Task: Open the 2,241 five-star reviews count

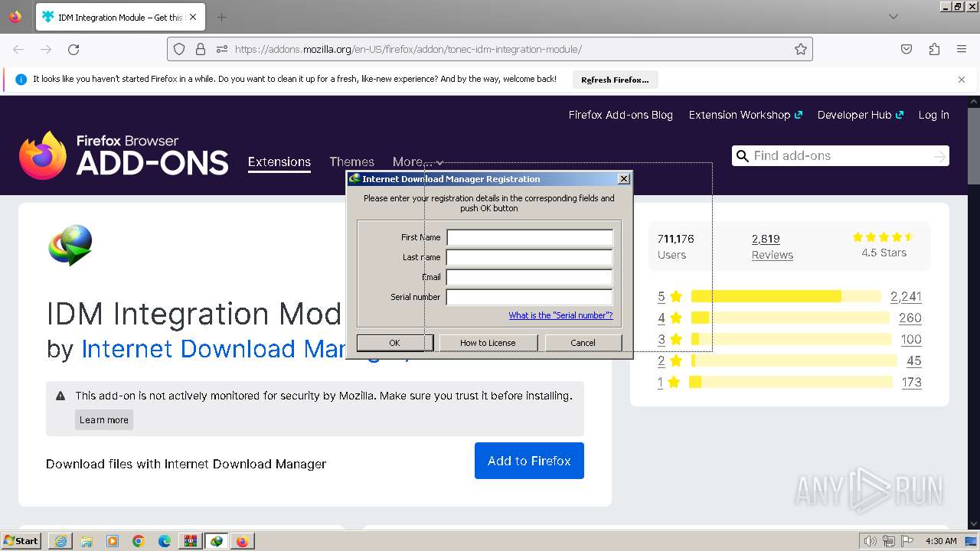Action: [906, 296]
